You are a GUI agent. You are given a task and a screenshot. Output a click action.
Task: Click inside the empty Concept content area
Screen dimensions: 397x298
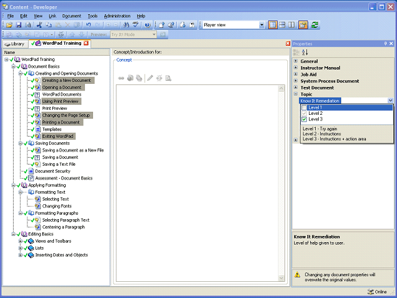pos(197,183)
